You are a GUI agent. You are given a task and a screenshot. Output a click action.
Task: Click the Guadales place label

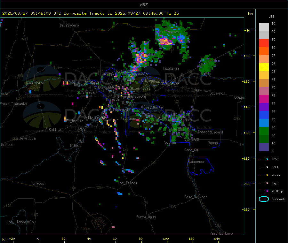point(171,69)
